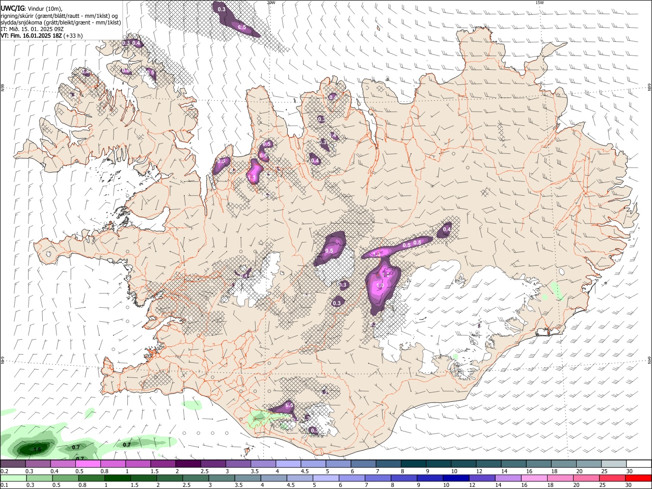
Task: Select rain legend swatch between 14 and 16
Action: point(508,478)
